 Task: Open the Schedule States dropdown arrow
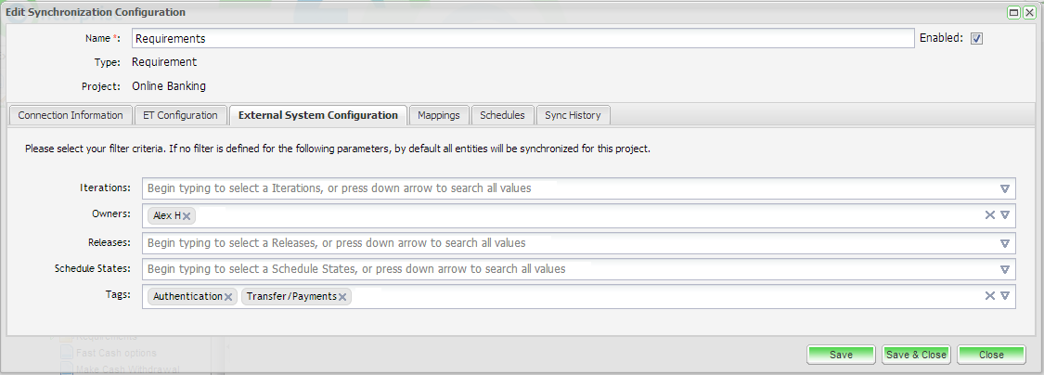coord(1004,269)
